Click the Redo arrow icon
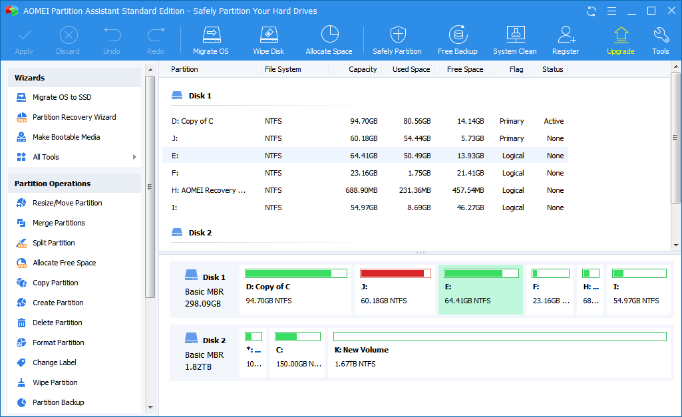 pos(156,35)
